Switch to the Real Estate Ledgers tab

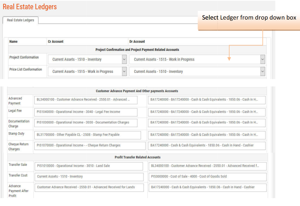coord(20,20)
